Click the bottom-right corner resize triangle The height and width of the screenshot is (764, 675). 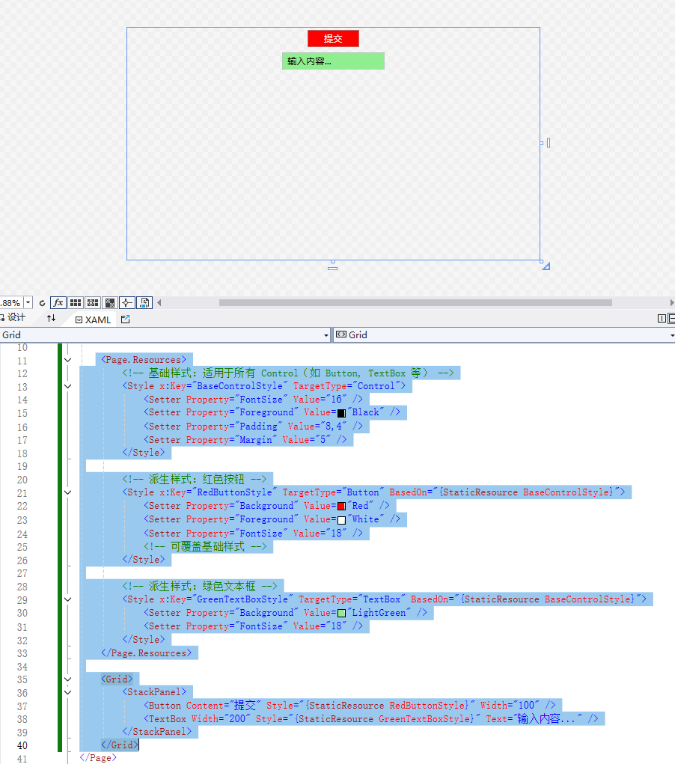546,266
